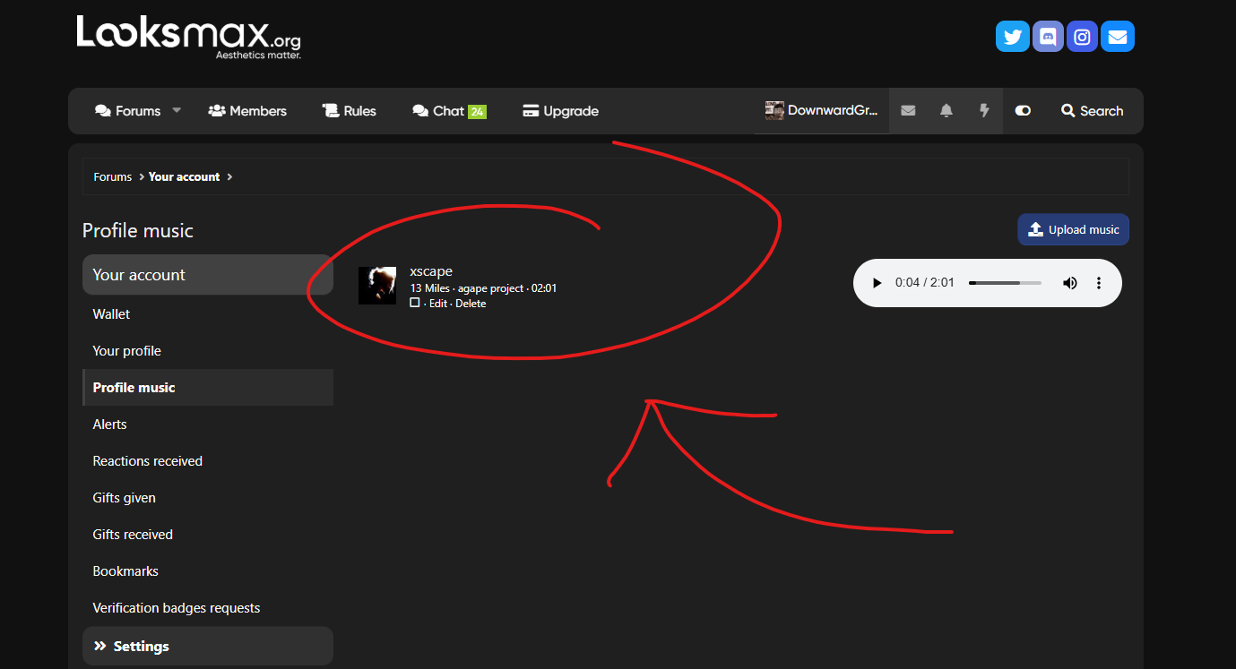This screenshot has width=1236, height=669.
Task: Toggle the dark/light theme switch
Action: pyautogui.click(x=1023, y=111)
